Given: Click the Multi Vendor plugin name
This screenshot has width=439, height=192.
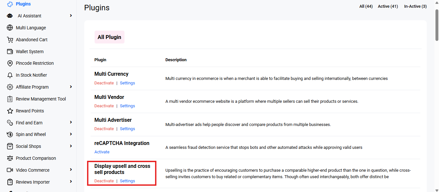Looking at the screenshot, I should point(109,97).
